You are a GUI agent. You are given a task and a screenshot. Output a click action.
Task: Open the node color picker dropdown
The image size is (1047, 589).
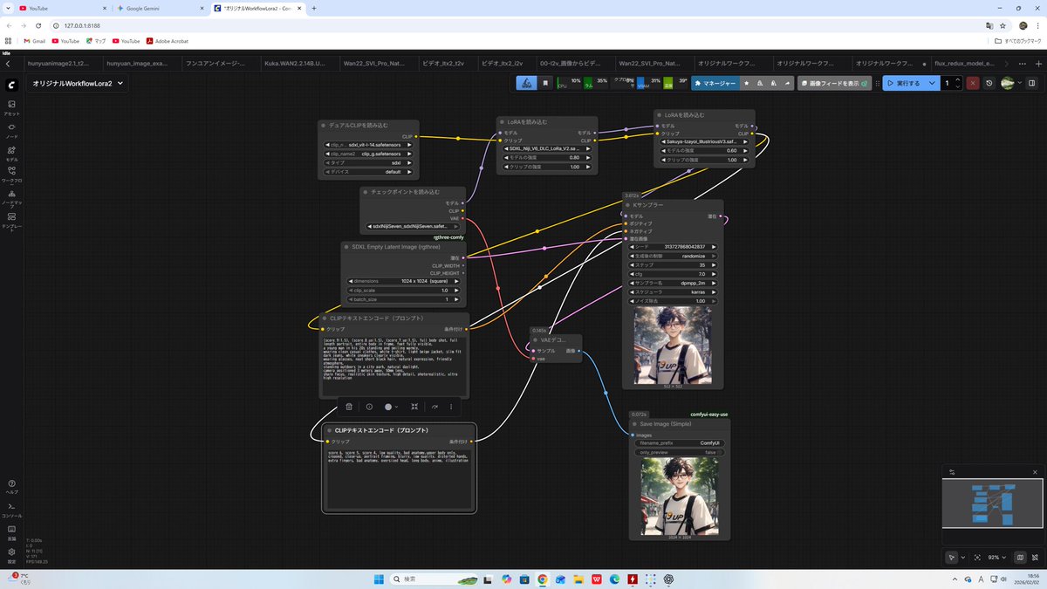[391, 407]
